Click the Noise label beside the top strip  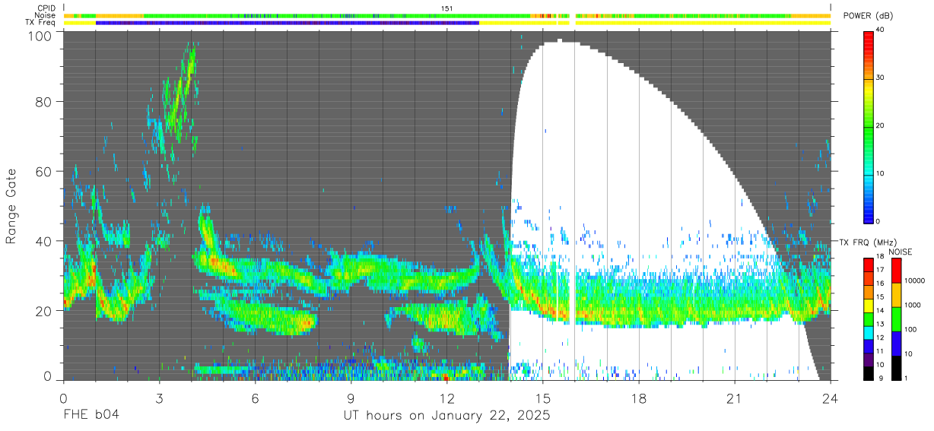(x=46, y=15)
